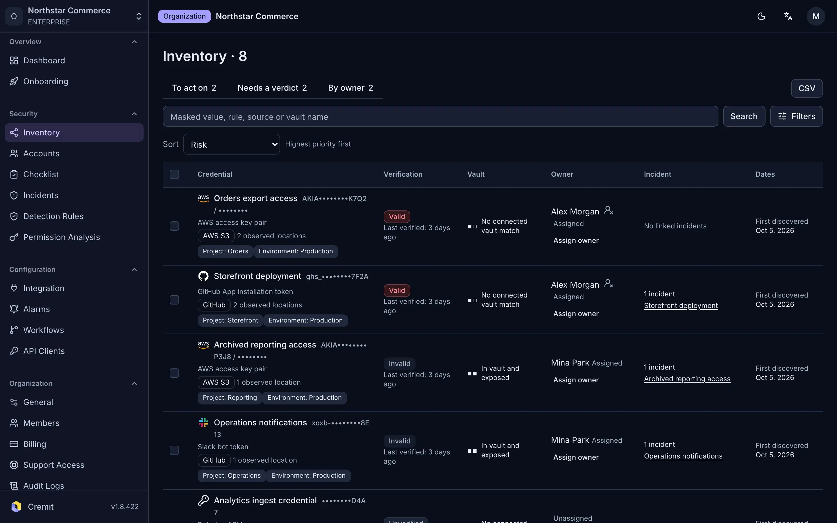Screen dimensions: 837x523
Task: Switch to the By owner tab
Action: [350, 88]
